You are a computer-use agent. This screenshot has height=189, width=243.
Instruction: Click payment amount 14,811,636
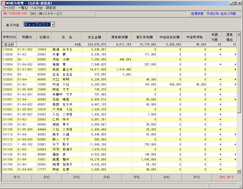coord(98,69)
